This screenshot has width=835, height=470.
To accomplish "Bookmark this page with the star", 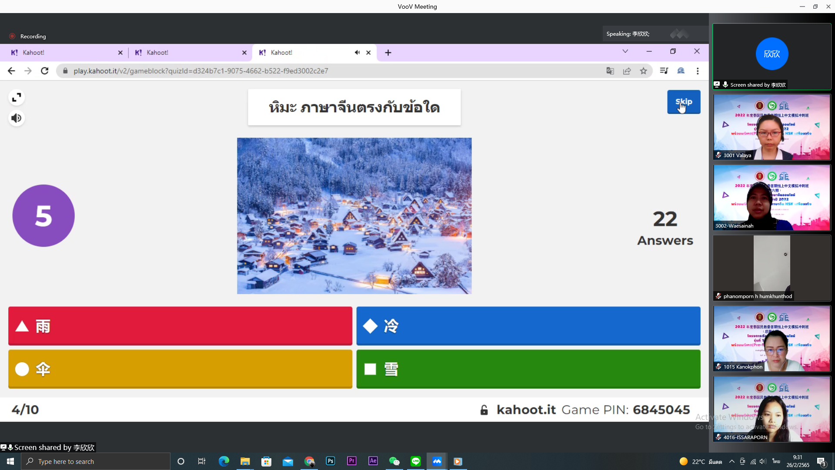I will [x=643, y=71].
